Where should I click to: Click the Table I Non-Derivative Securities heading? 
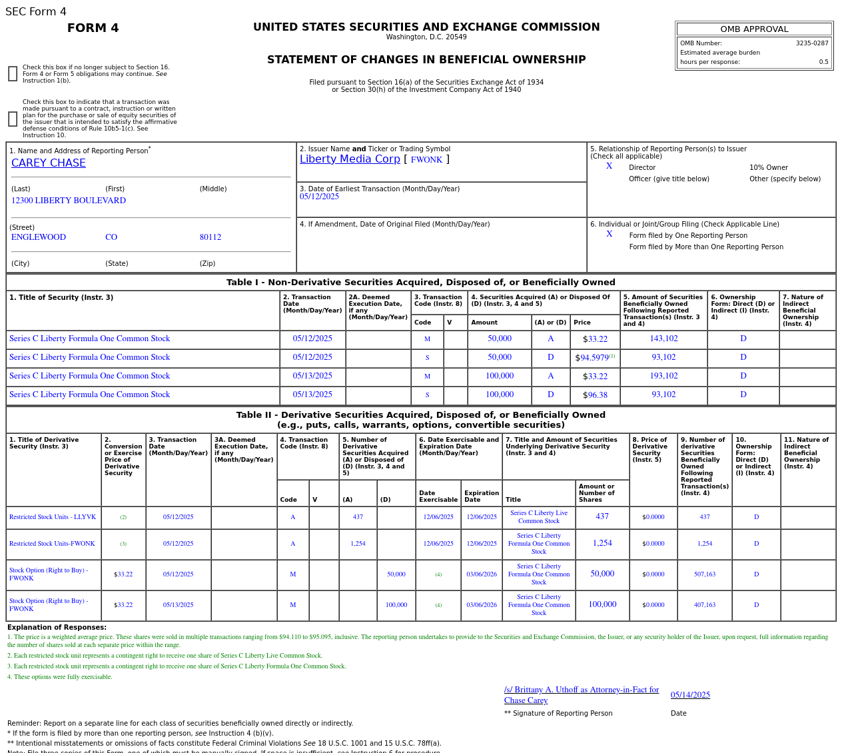point(421,283)
